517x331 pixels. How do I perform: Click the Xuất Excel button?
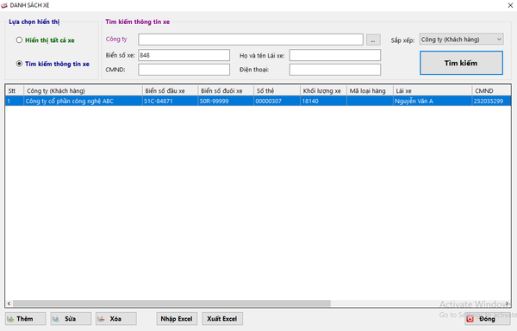point(222,319)
